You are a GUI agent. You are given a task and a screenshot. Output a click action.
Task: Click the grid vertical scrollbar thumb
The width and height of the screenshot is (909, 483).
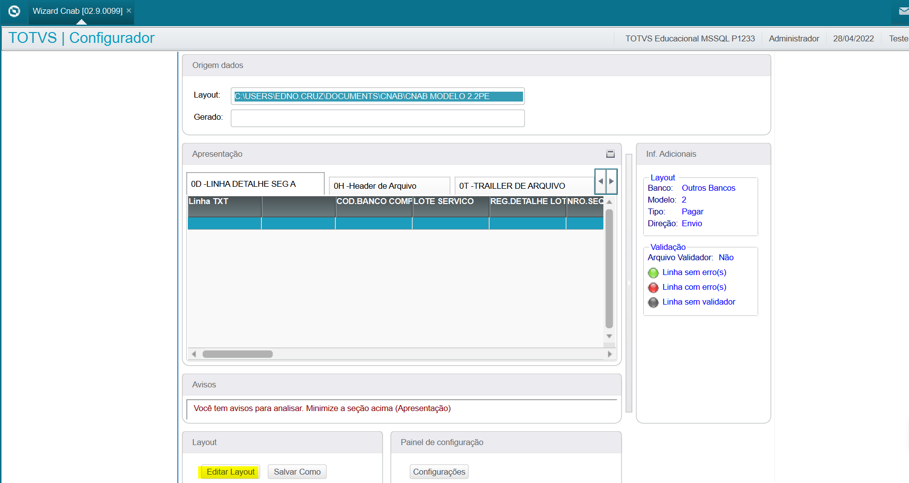point(609,269)
